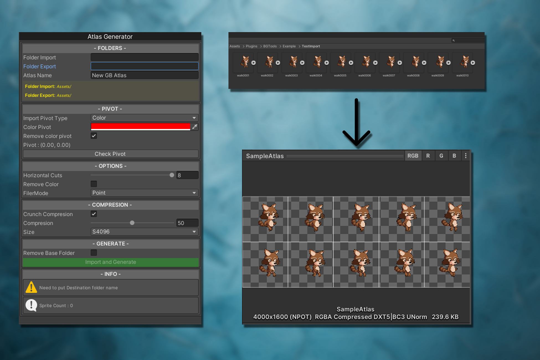
Task: Open the Import Pivot Type dropdown
Action: tap(144, 118)
